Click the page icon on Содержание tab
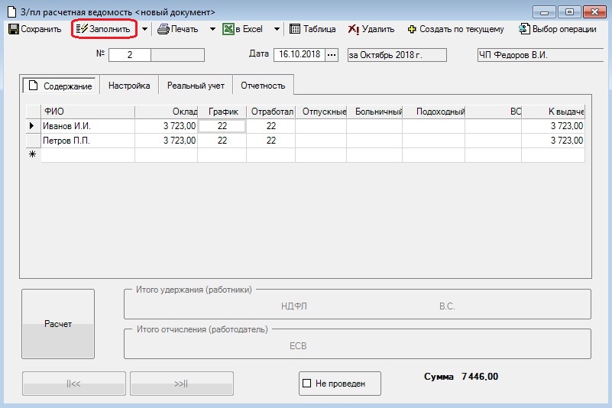612x408 pixels. 33,86
